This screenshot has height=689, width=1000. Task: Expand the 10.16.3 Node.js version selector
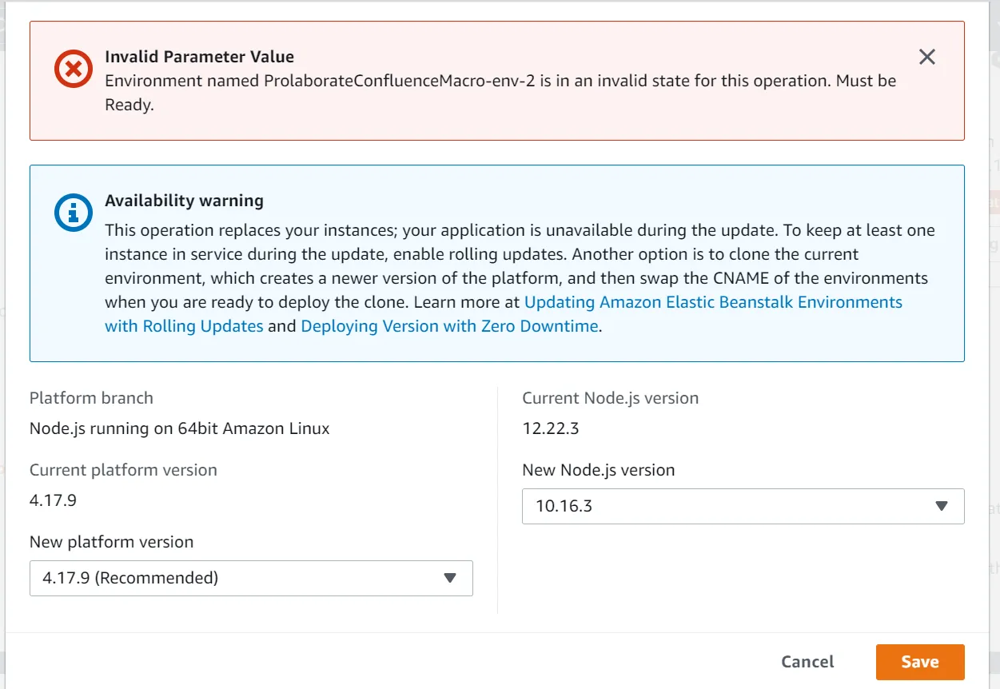pyautogui.click(x=742, y=506)
